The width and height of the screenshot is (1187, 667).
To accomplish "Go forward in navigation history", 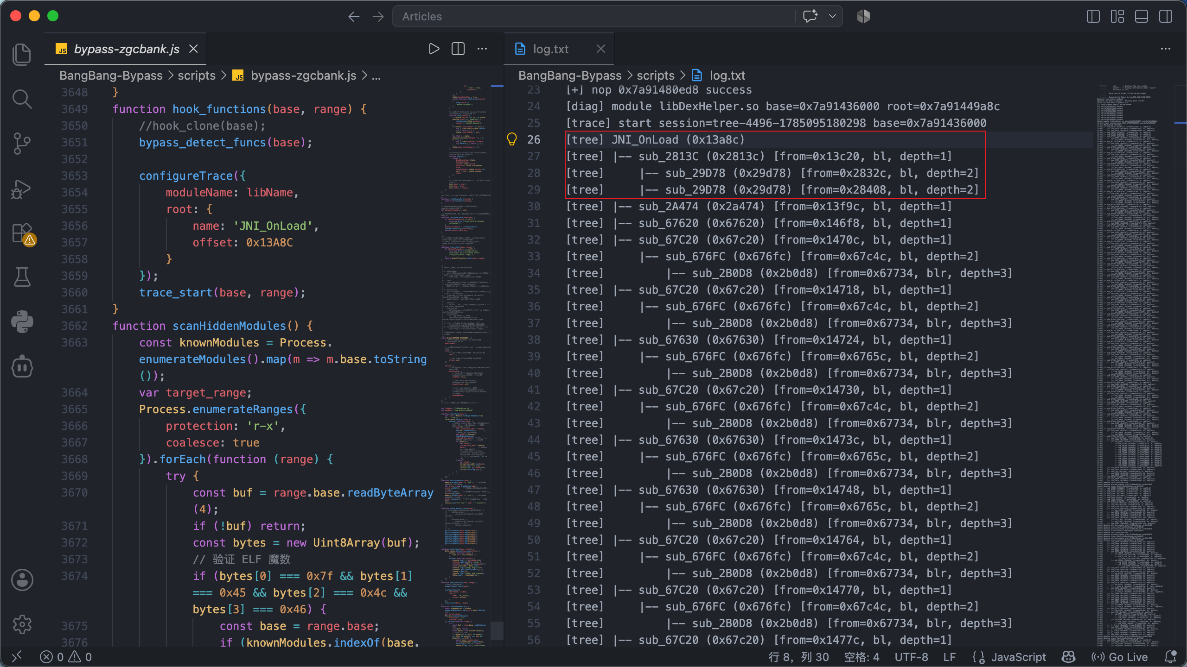I will coord(378,17).
